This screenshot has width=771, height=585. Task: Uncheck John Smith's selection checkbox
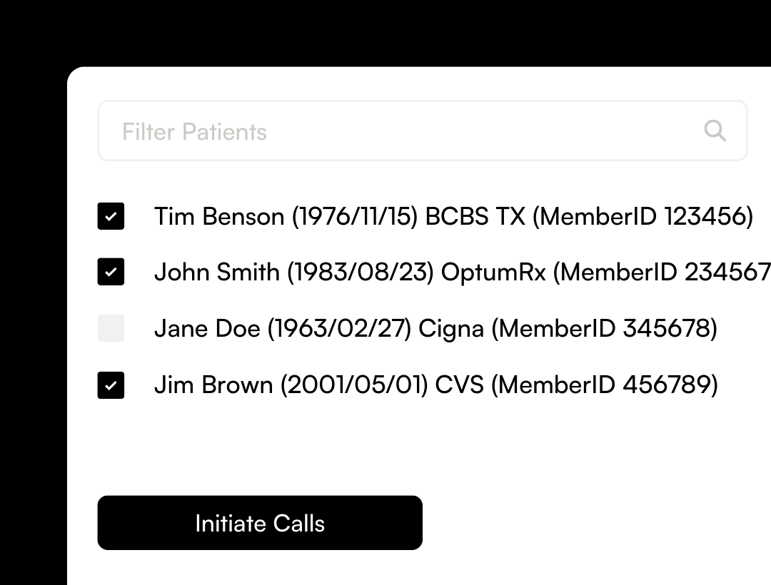(111, 272)
